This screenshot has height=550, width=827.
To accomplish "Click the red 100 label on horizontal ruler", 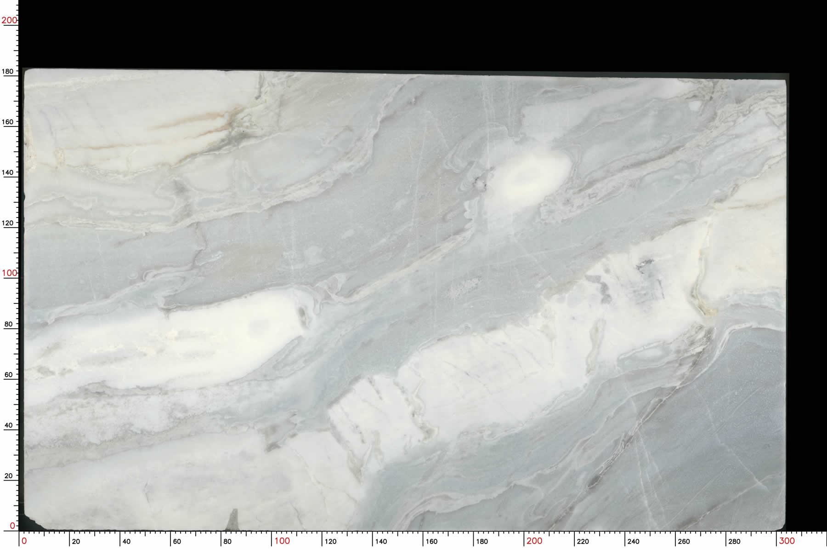I will point(282,541).
